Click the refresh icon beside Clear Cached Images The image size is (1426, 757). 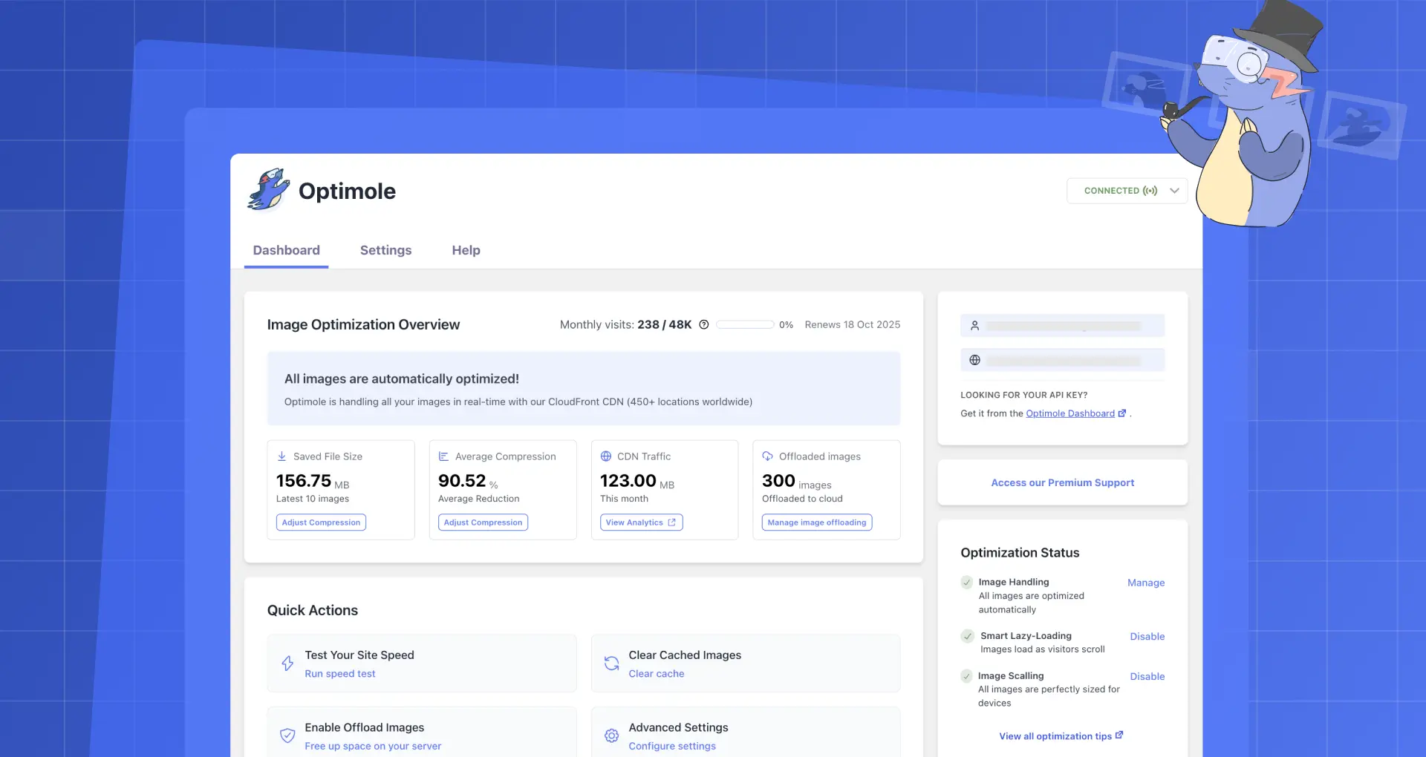click(x=611, y=663)
